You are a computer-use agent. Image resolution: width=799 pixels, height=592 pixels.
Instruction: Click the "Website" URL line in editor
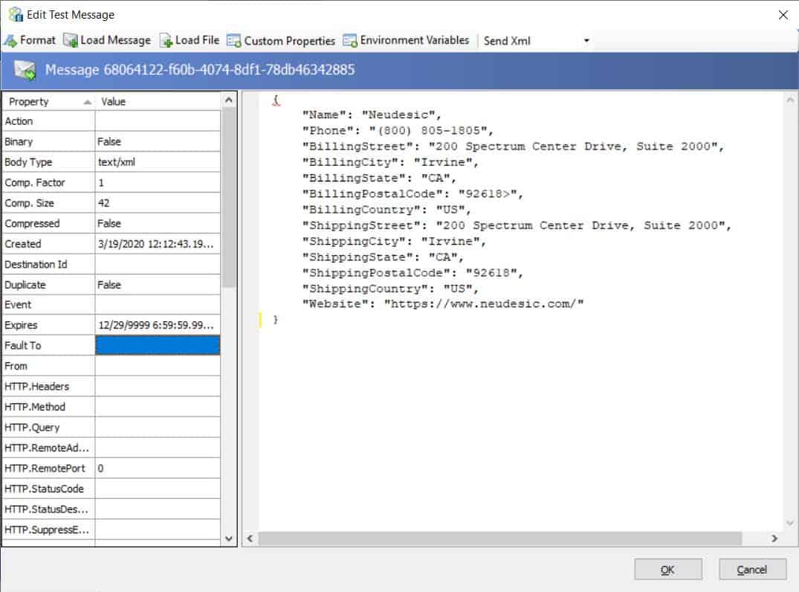[x=443, y=304]
